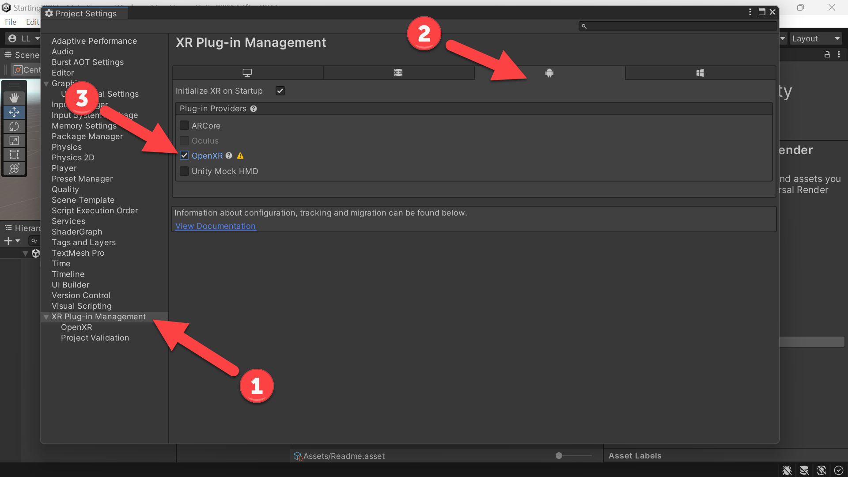Viewport: 848px width, 477px height.
Task: Click the Project Settings search field
Action: click(x=678, y=26)
